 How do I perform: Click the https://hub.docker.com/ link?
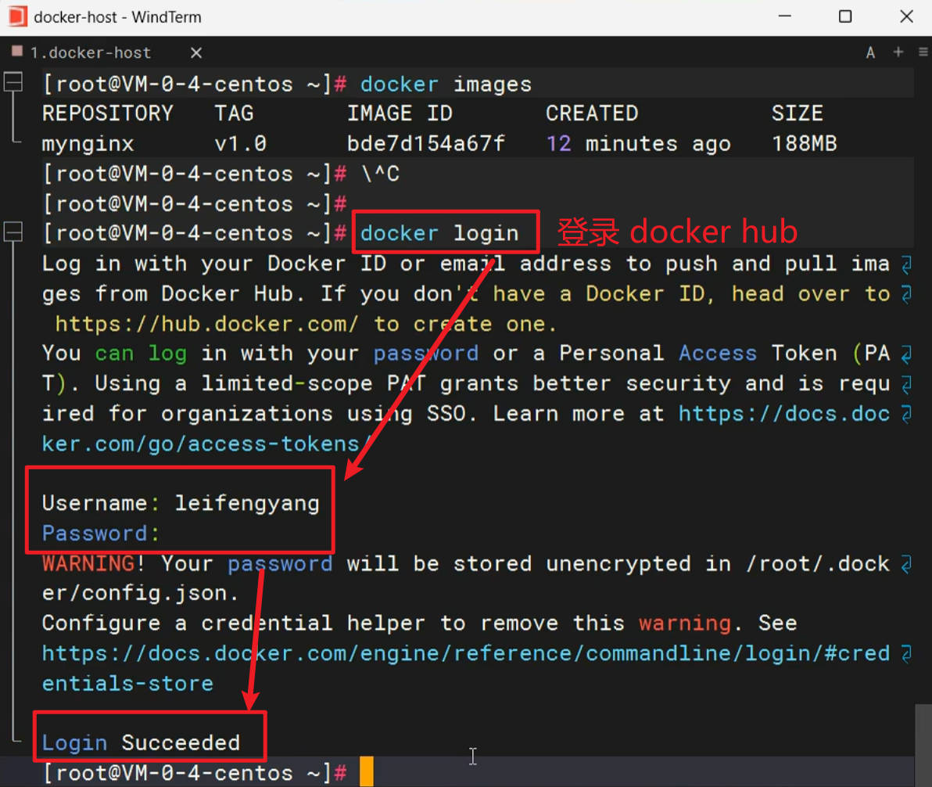click(x=207, y=324)
